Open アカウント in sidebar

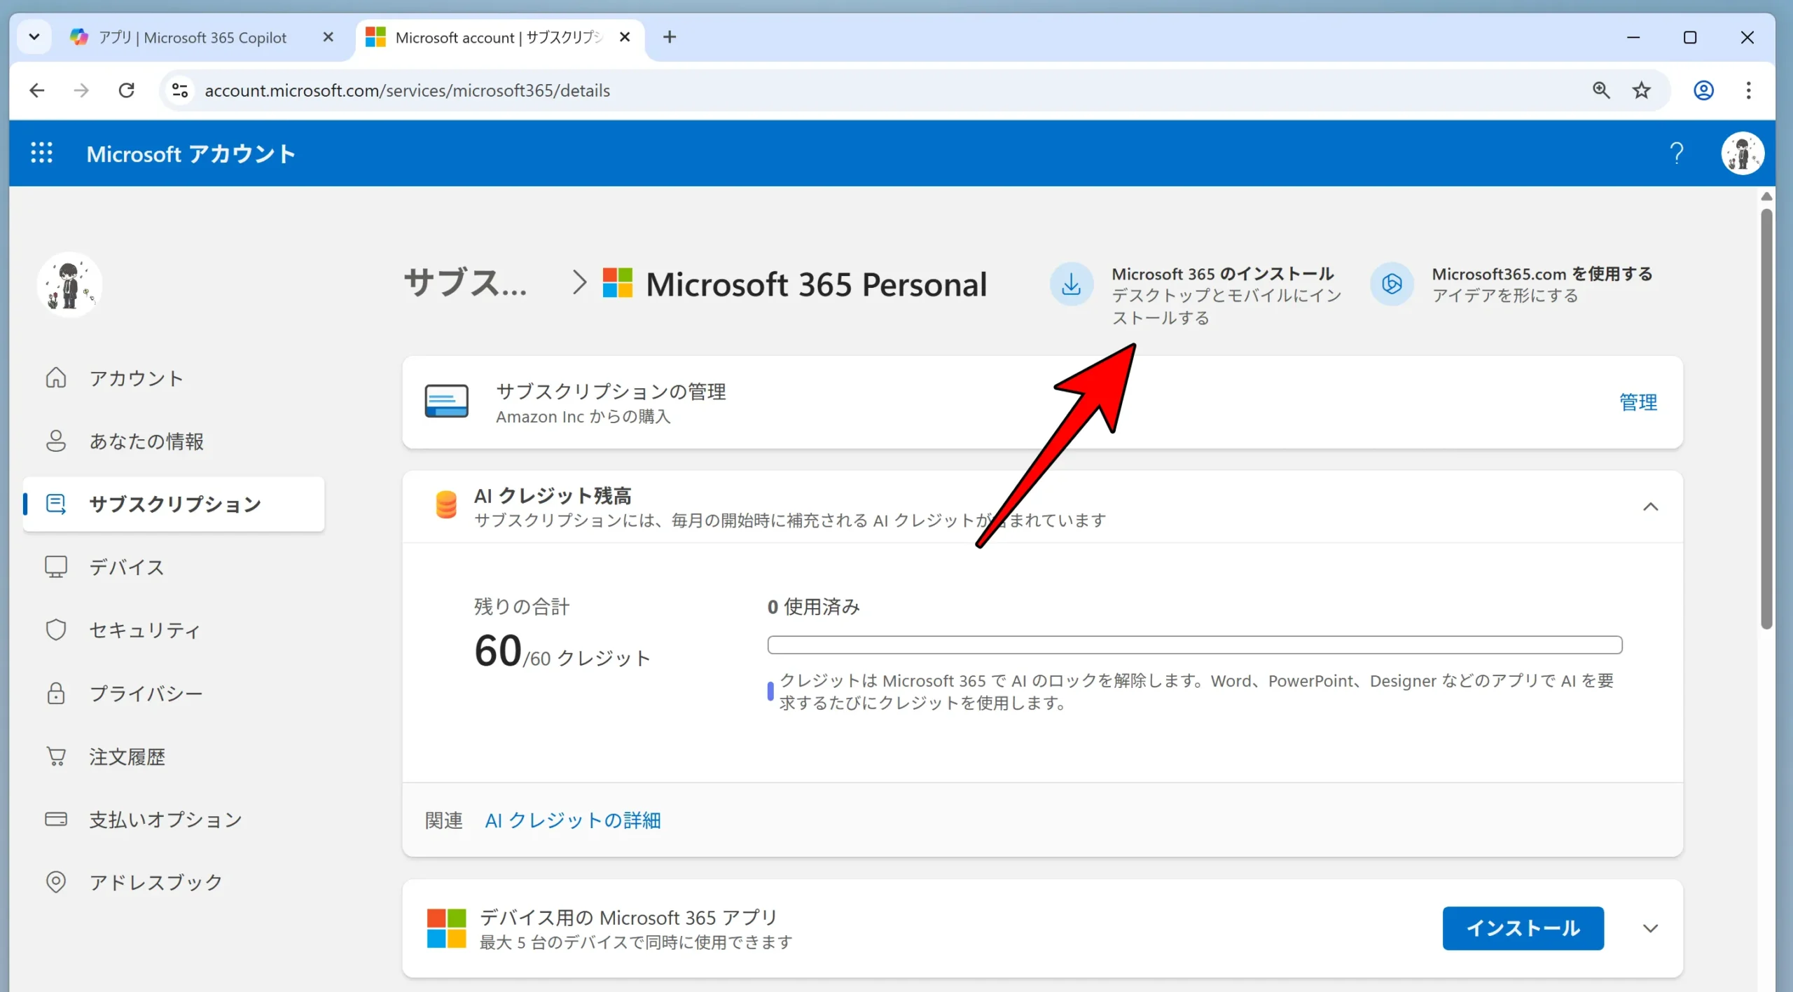tap(174, 378)
